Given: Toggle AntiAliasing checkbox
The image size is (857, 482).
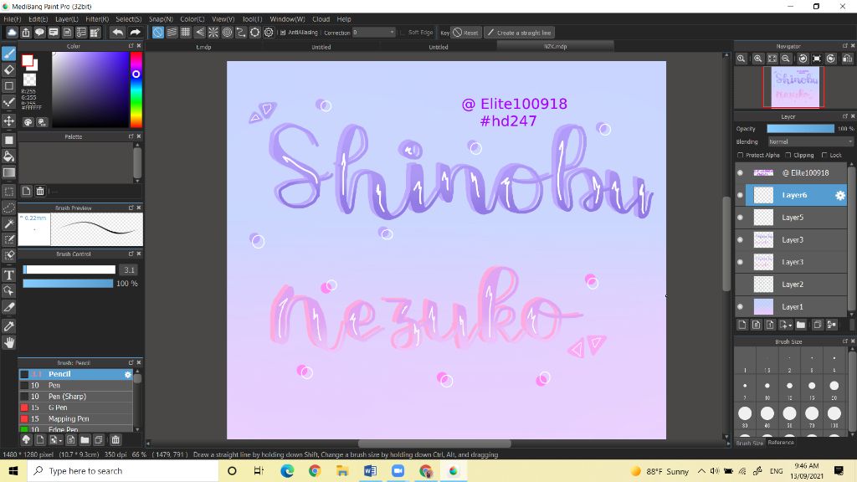Looking at the screenshot, I should [x=283, y=33].
